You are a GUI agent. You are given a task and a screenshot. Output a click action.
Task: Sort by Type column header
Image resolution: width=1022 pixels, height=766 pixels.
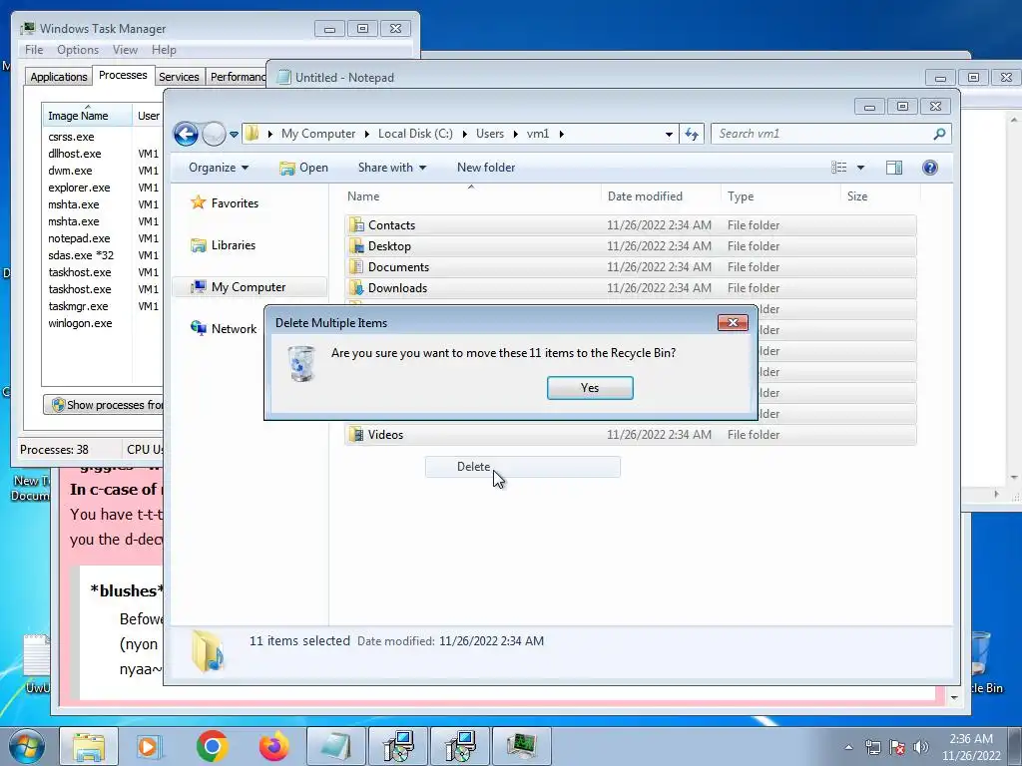[x=780, y=196]
